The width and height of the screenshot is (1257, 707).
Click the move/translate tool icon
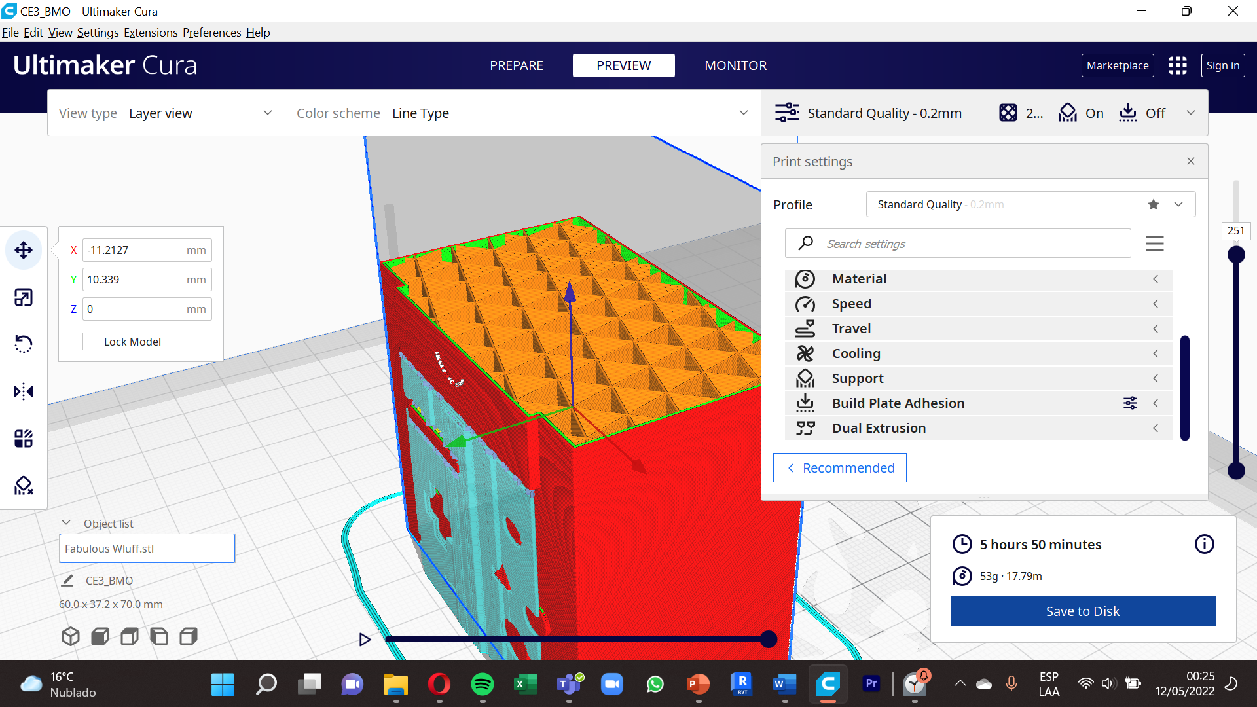click(x=24, y=249)
